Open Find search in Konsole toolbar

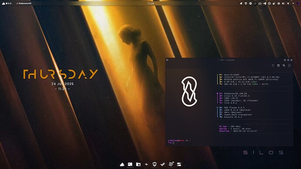(284, 65)
